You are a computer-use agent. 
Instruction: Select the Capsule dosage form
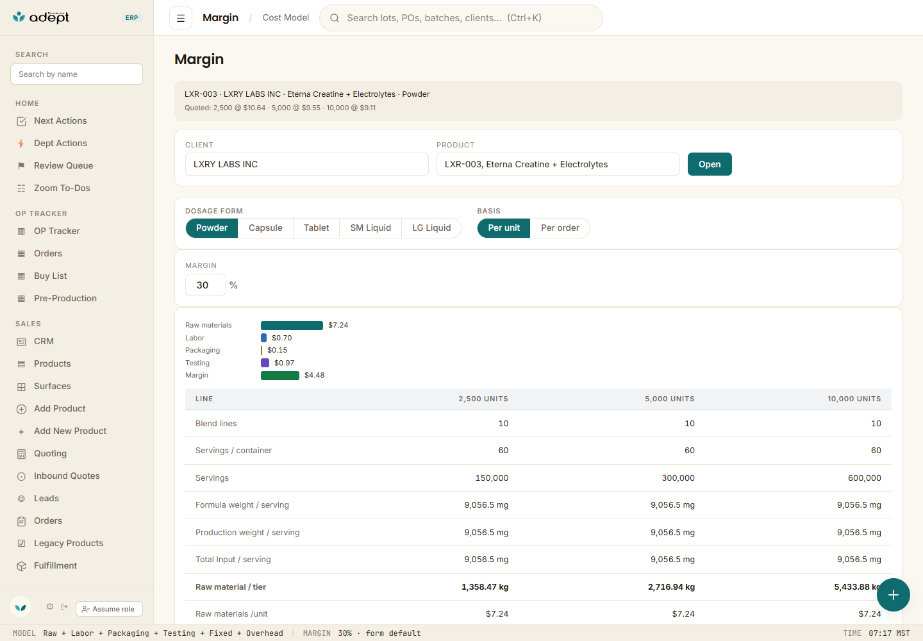pos(265,228)
